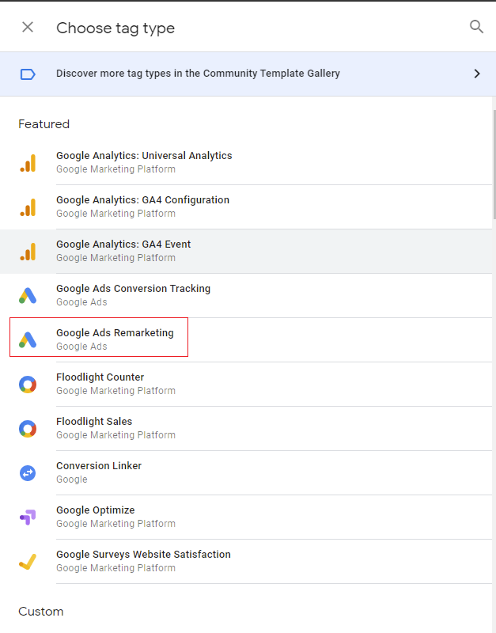
Task: Click the Floodlight Counter ring icon
Action: coord(28,385)
